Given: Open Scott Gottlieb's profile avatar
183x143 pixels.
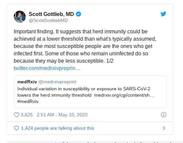Looking at the screenshot, I should (x=20, y=17).
